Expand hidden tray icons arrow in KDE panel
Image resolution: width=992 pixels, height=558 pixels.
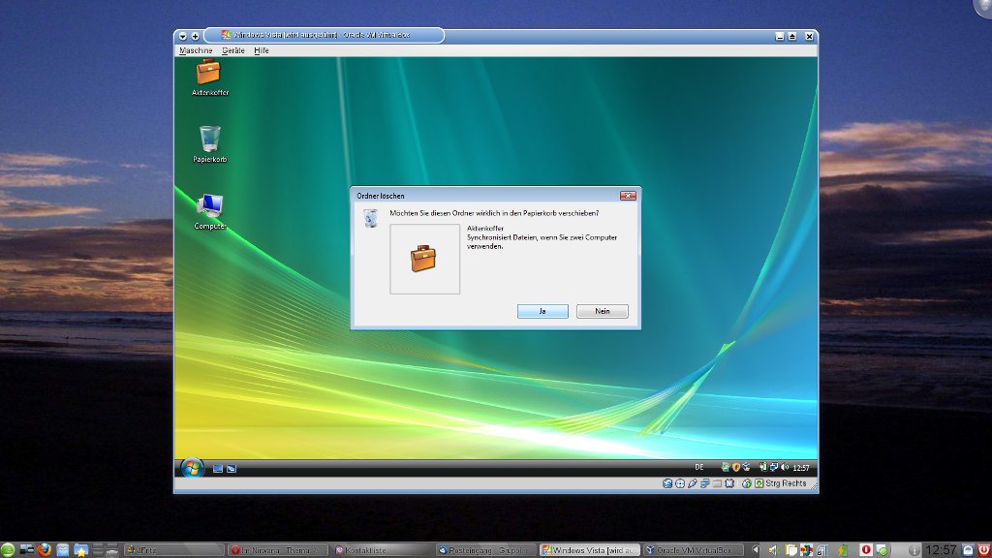click(756, 550)
